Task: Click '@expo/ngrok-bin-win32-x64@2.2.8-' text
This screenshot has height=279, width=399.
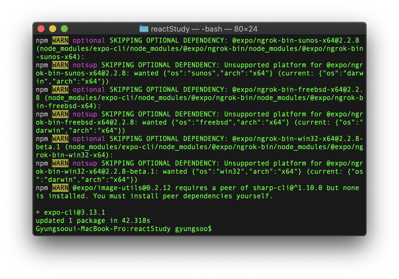Action: tap(297, 139)
